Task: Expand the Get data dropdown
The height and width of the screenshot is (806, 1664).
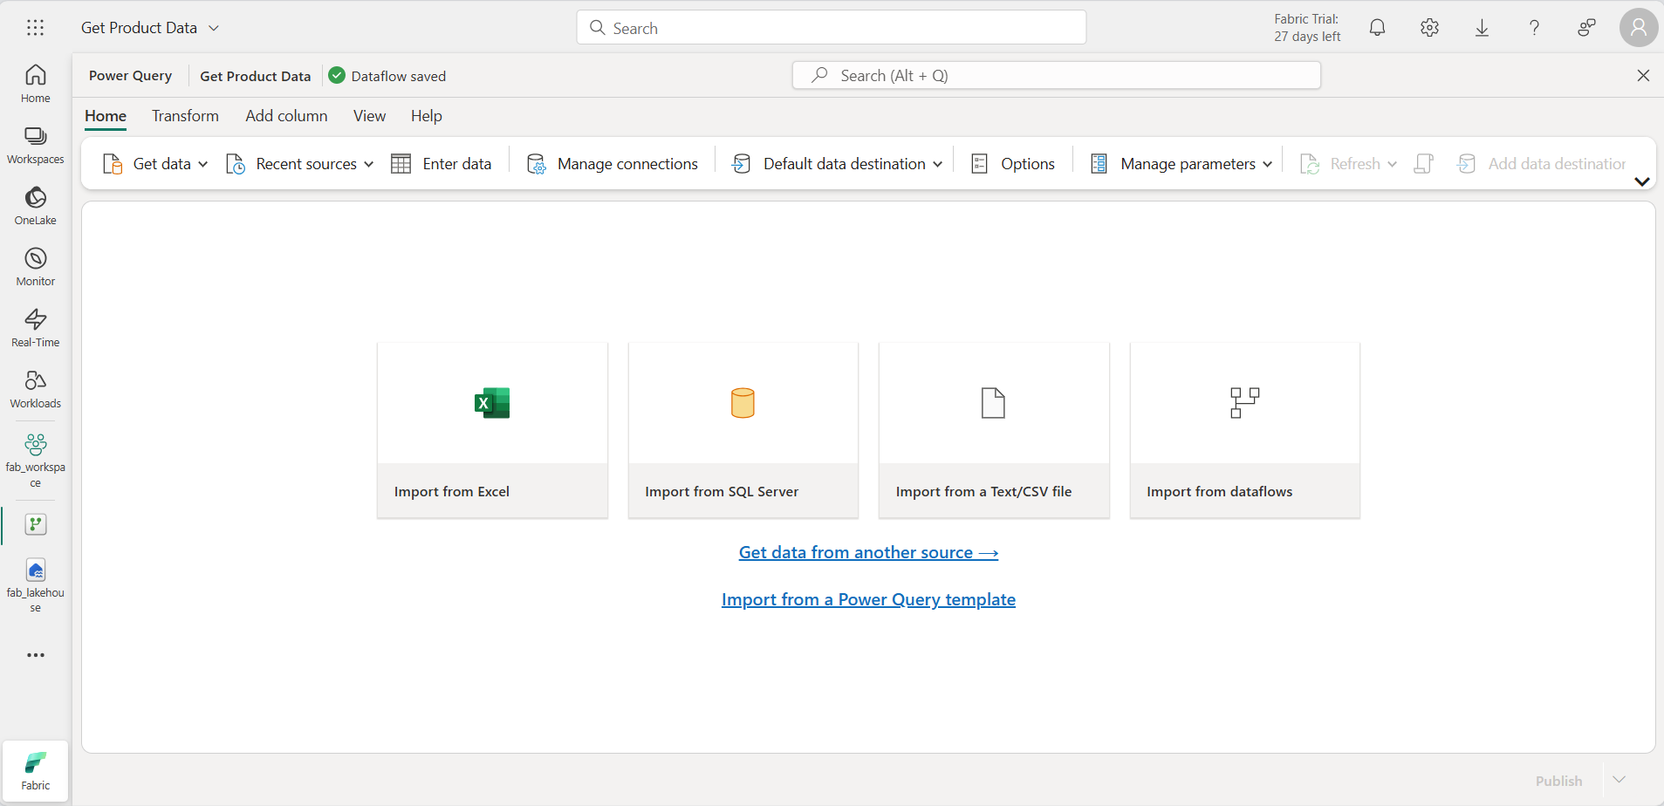Action: [x=203, y=164]
